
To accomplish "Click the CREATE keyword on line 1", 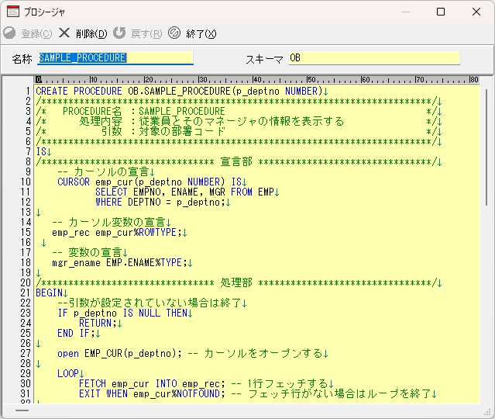I will [52, 91].
